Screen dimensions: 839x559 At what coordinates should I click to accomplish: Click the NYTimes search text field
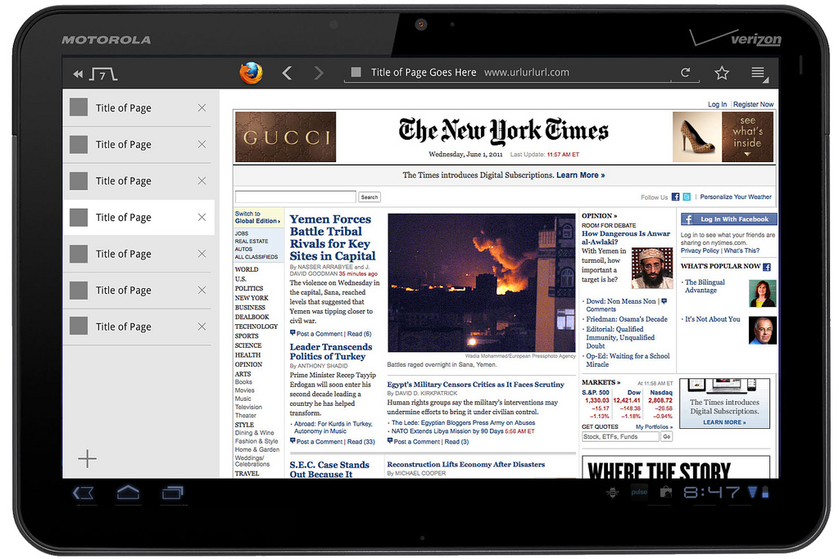pyautogui.click(x=295, y=196)
